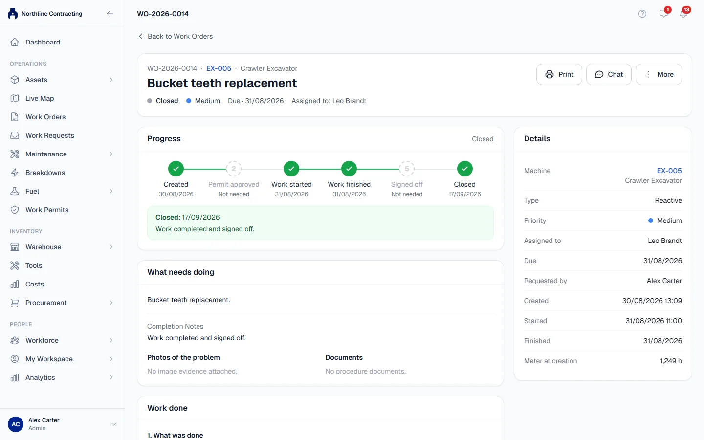Viewport: 704px width, 440px height.
Task: Open the Costs chart icon
Action: click(15, 284)
